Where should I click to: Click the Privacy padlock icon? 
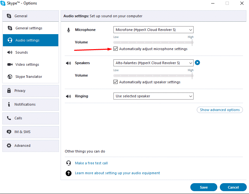[9, 91]
